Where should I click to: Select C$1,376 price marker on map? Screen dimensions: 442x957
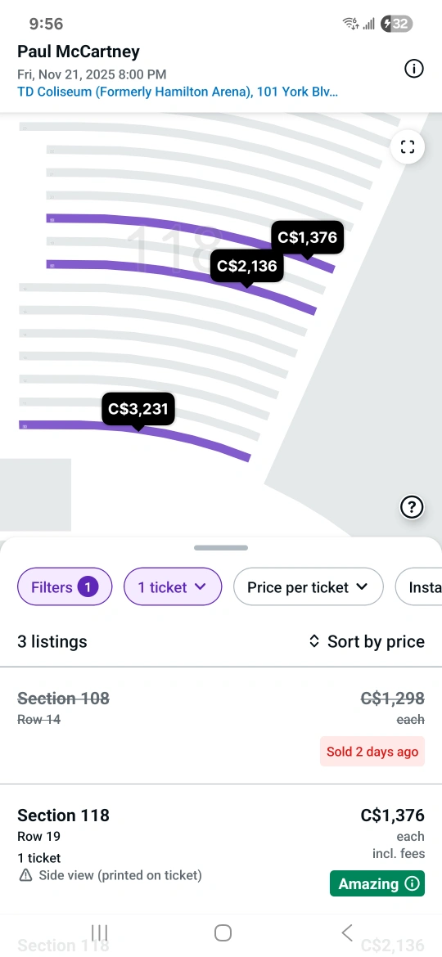tap(308, 237)
